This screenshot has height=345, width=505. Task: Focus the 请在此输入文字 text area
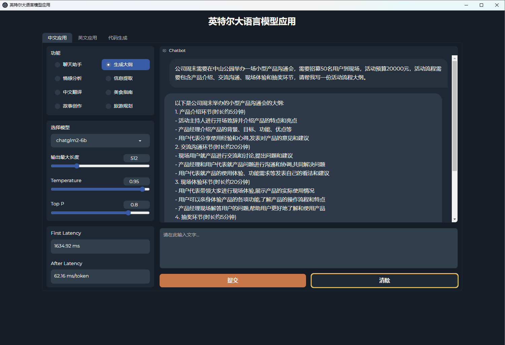309,248
